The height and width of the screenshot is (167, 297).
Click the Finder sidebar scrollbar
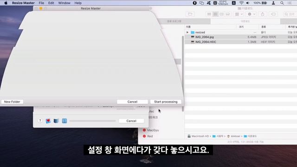(x=183, y=73)
